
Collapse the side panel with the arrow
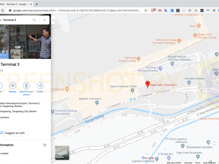(x=53, y=20)
